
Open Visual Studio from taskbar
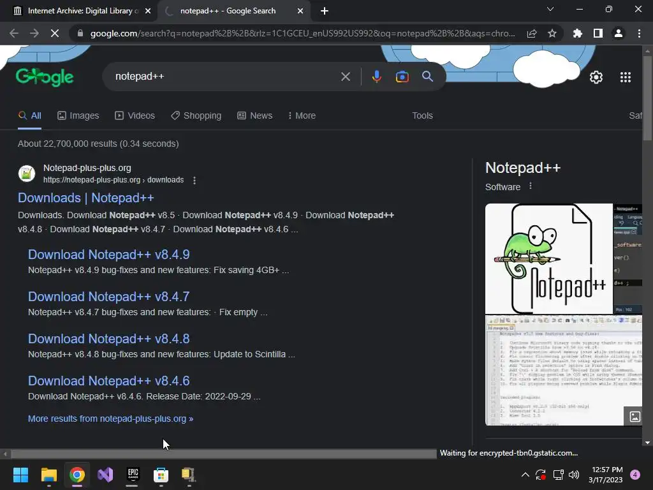[x=105, y=475]
